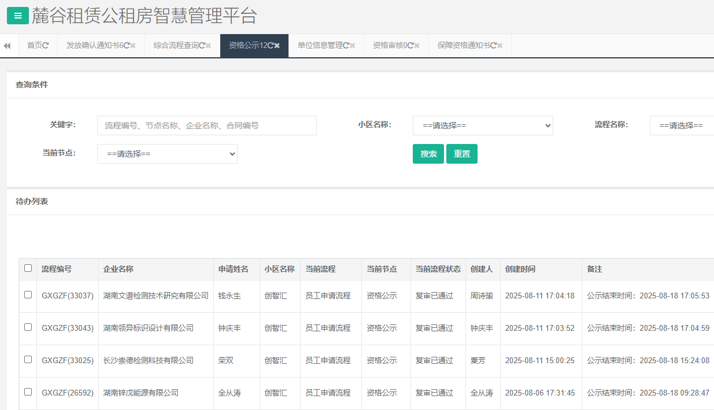
Task: Refresh the 资格审核 tab
Action: [410, 46]
